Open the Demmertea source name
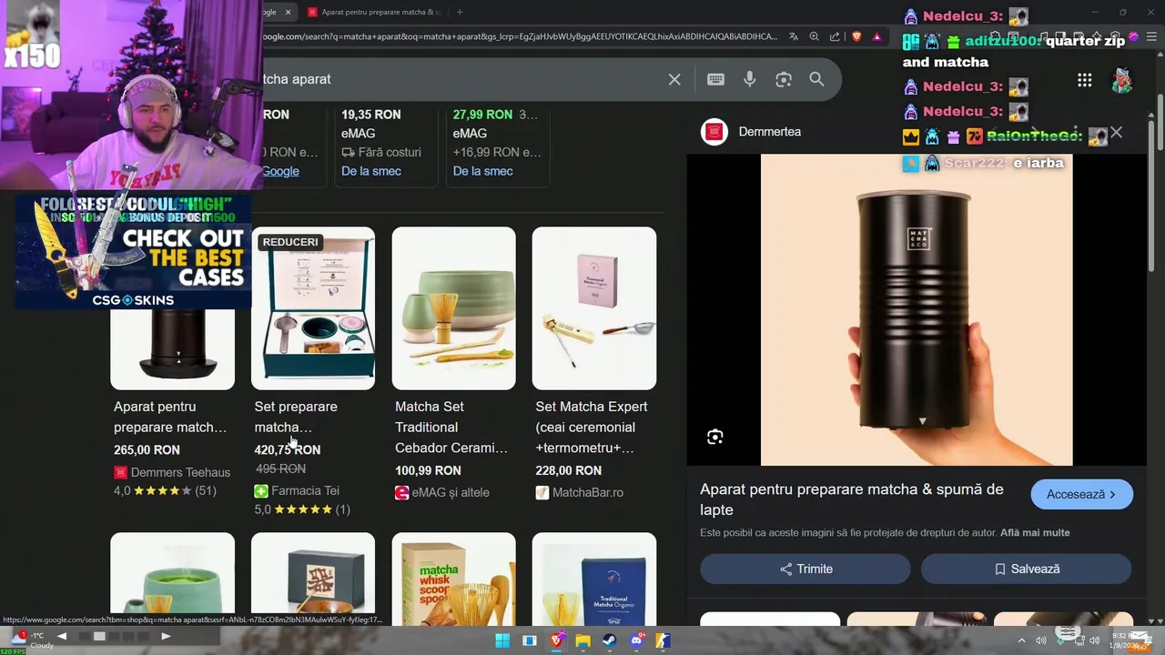This screenshot has height=655, width=1165. point(770,132)
